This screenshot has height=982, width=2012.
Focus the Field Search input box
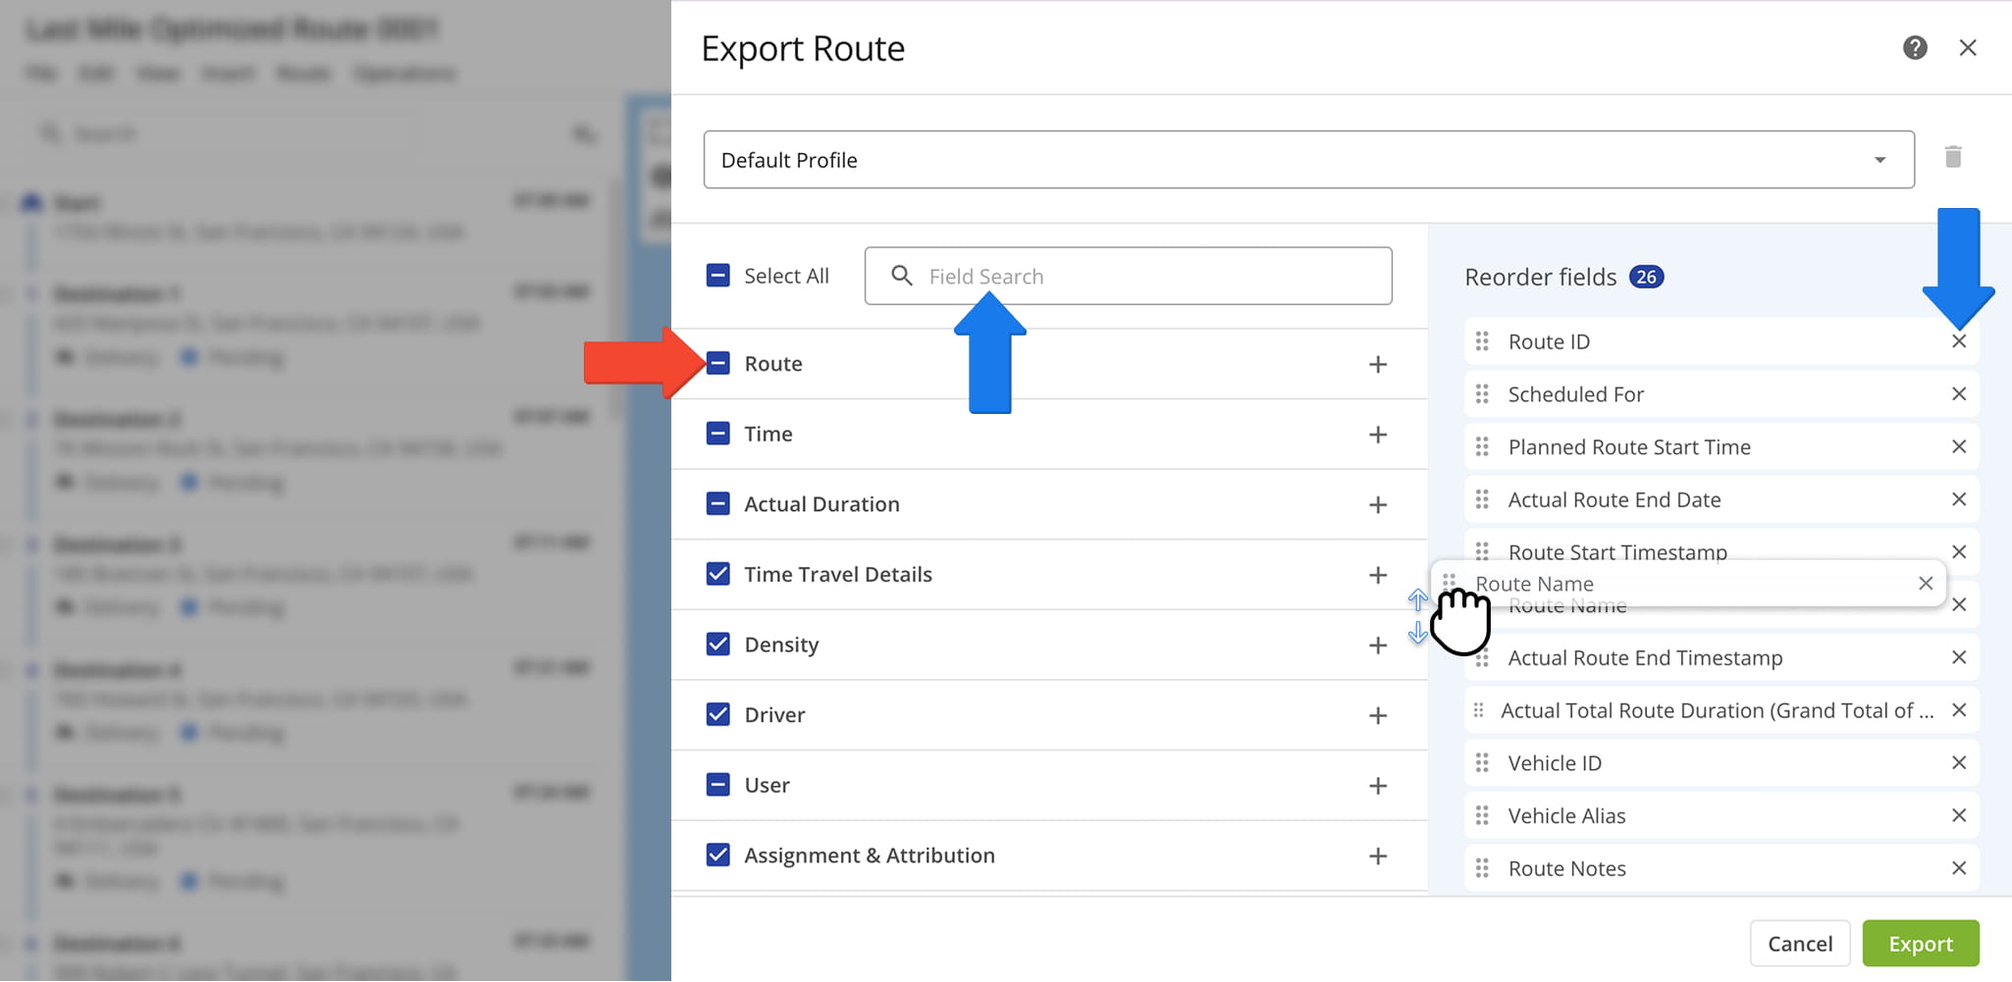pos(1148,277)
